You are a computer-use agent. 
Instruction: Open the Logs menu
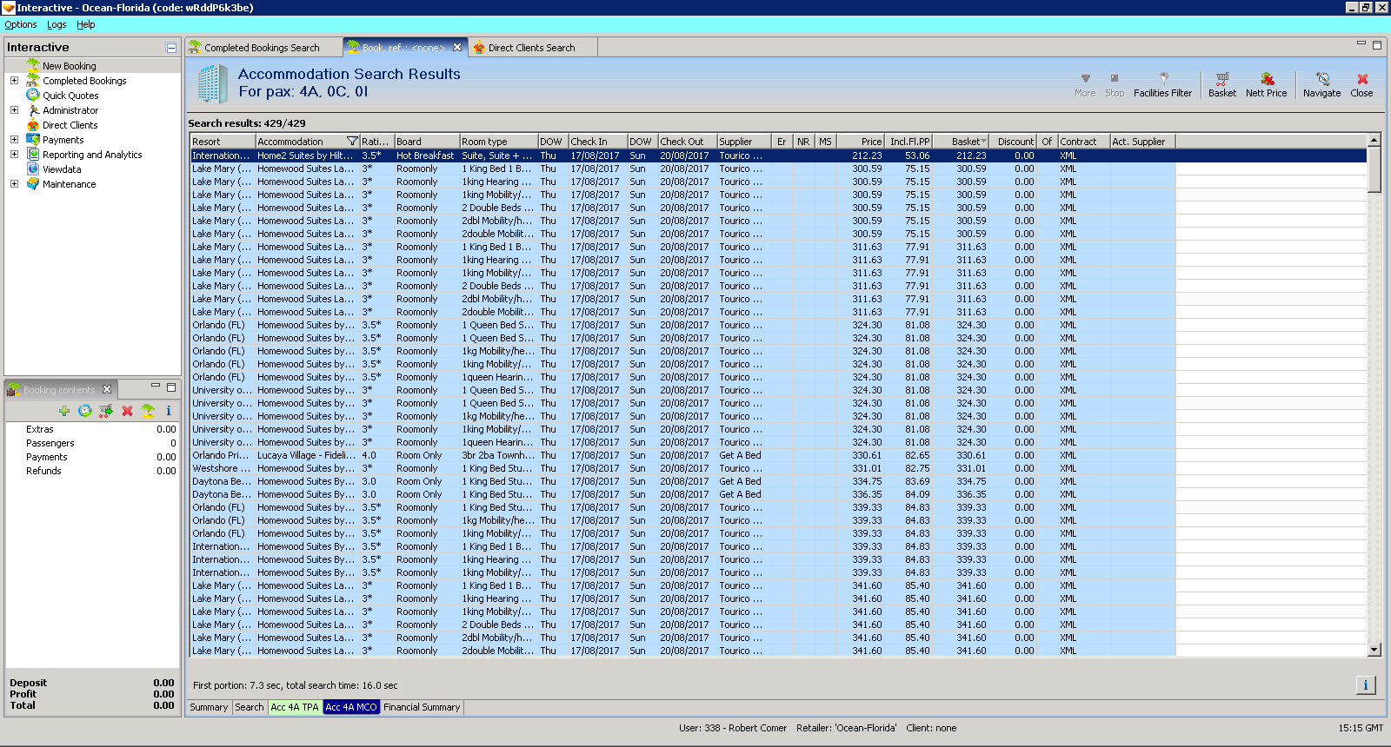57,24
